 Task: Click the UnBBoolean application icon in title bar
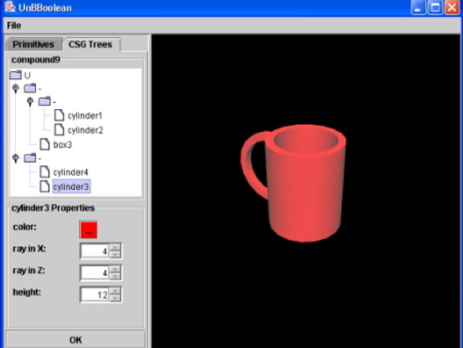click(x=10, y=7)
